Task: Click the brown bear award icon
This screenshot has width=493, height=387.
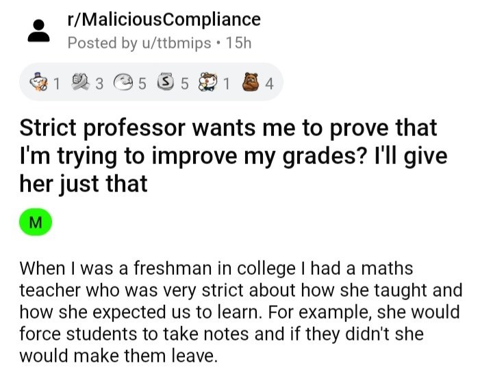Action: point(251,84)
